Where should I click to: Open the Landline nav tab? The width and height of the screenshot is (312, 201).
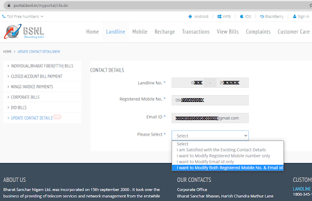[116, 32]
